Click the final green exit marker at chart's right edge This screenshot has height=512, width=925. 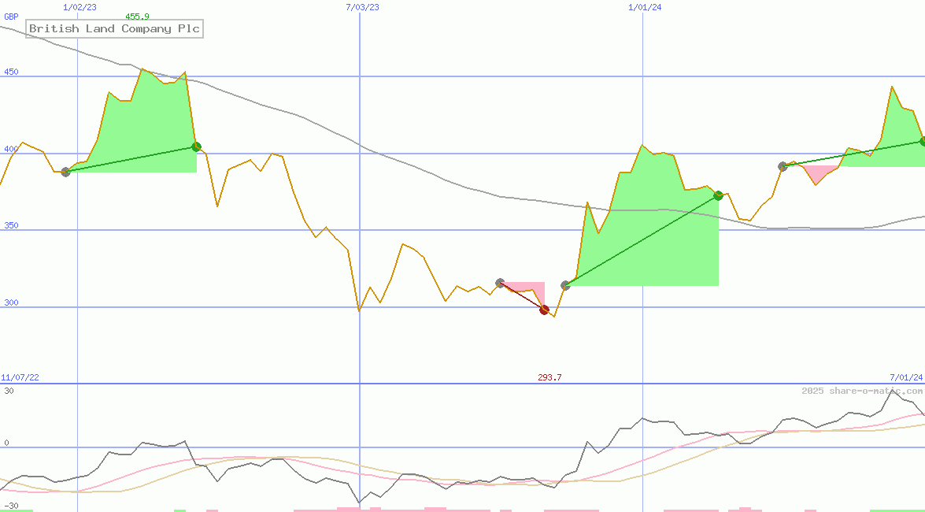pos(922,142)
